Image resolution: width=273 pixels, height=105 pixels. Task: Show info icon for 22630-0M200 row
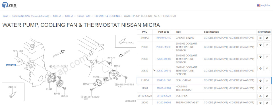260,45
